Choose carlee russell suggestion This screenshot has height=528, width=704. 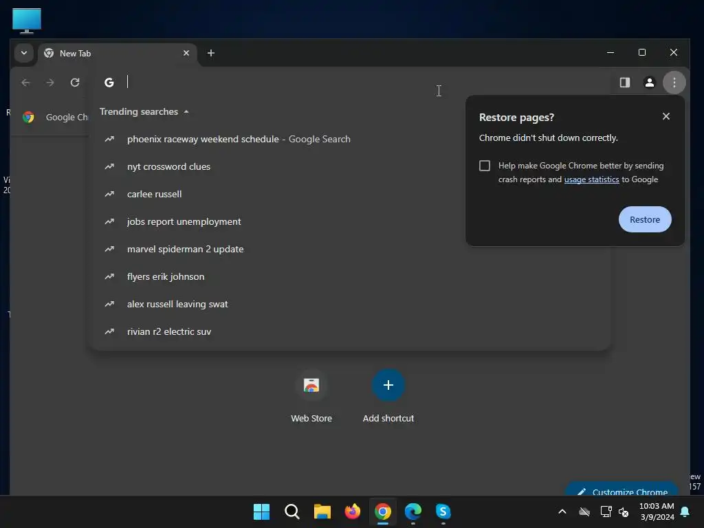350,194
